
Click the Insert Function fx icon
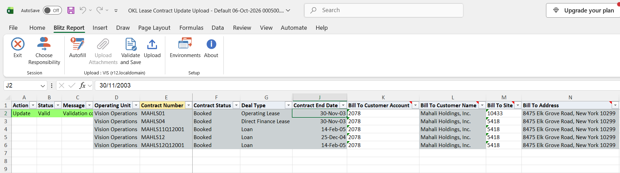[82, 85]
